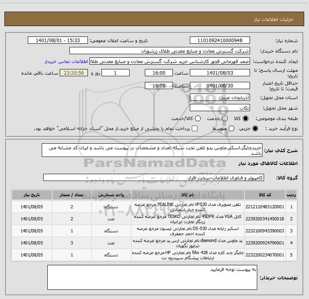Click need date 1401/08/05 in HP printer row
Image resolution: width=309 pixels, height=299 pixels.
click(x=32, y=255)
